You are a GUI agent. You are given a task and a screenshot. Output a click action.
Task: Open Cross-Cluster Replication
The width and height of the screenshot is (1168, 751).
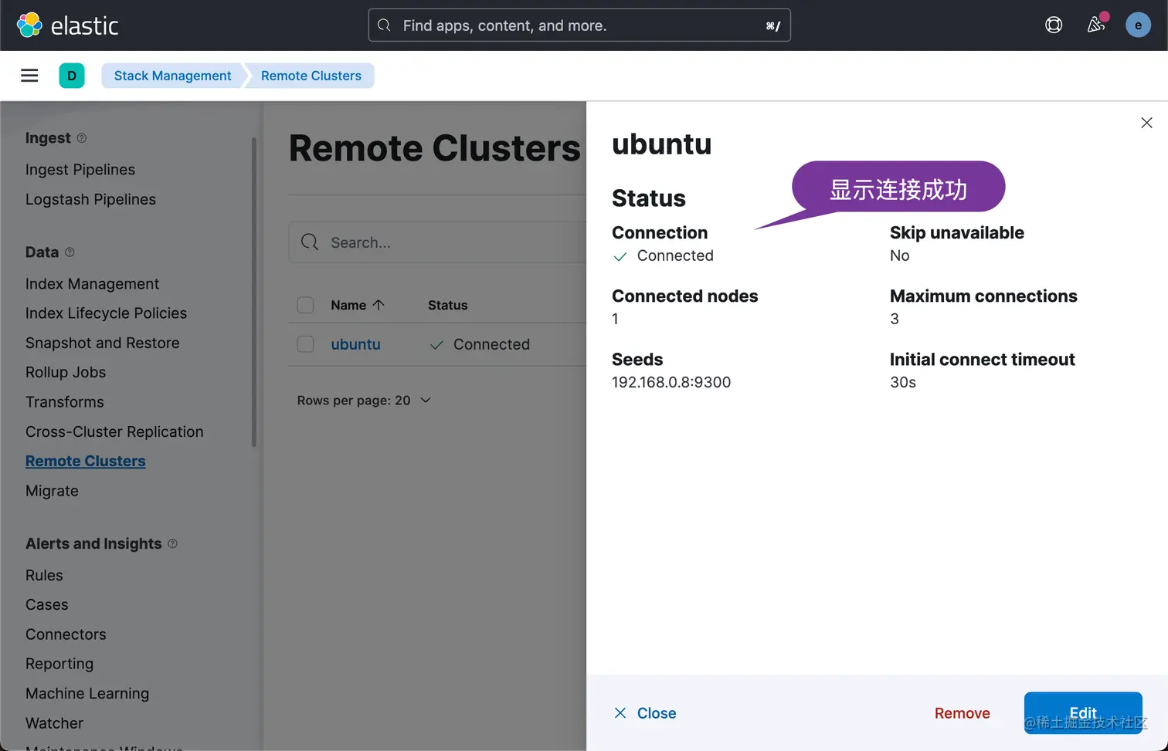[x=114, y=431]
